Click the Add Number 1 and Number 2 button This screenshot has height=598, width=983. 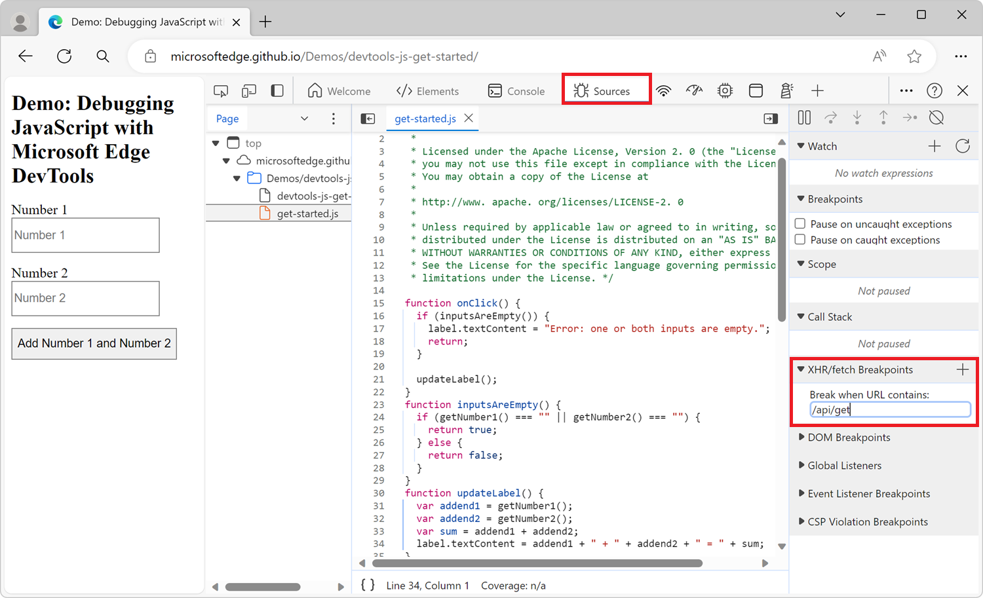click(94, 343)
